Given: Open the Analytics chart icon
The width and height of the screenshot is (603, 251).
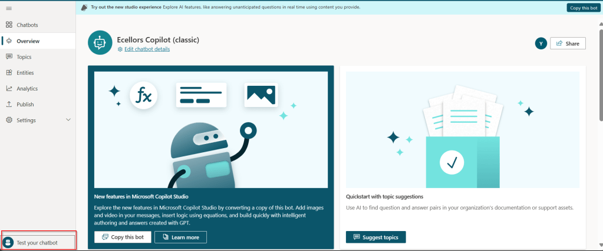Looking at the screenshot, I should click(x=9, y=89).
